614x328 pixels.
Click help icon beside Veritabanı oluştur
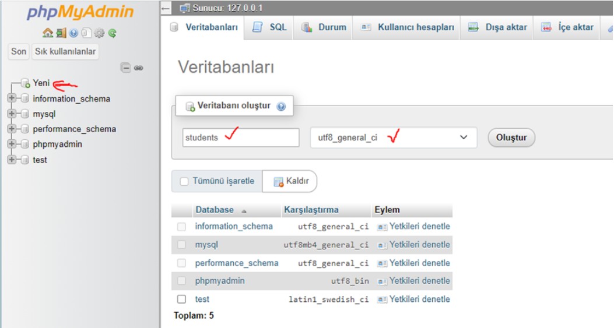pos(281,106)
